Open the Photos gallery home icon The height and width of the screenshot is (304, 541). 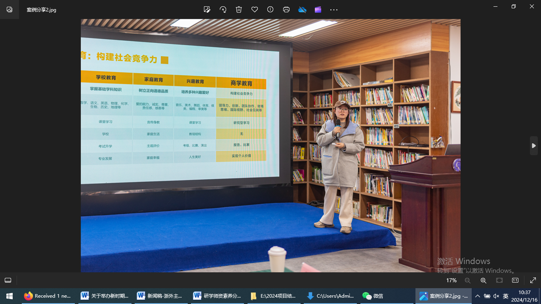[x=10, y=9]
